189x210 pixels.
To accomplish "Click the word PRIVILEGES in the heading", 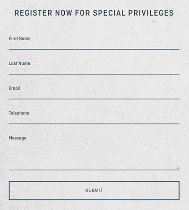I will click(151, 13).
